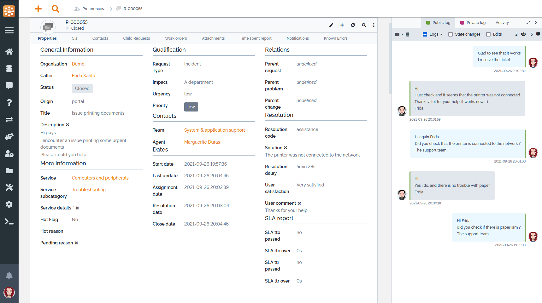Viewport: 542px width, 303px height.
Task: Collapse the Description field expander
Action: (x=68, y=125)
